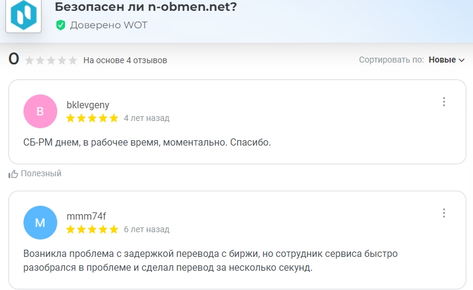Open the bklevgeny username link
The image size is (473, 290).
87,105
